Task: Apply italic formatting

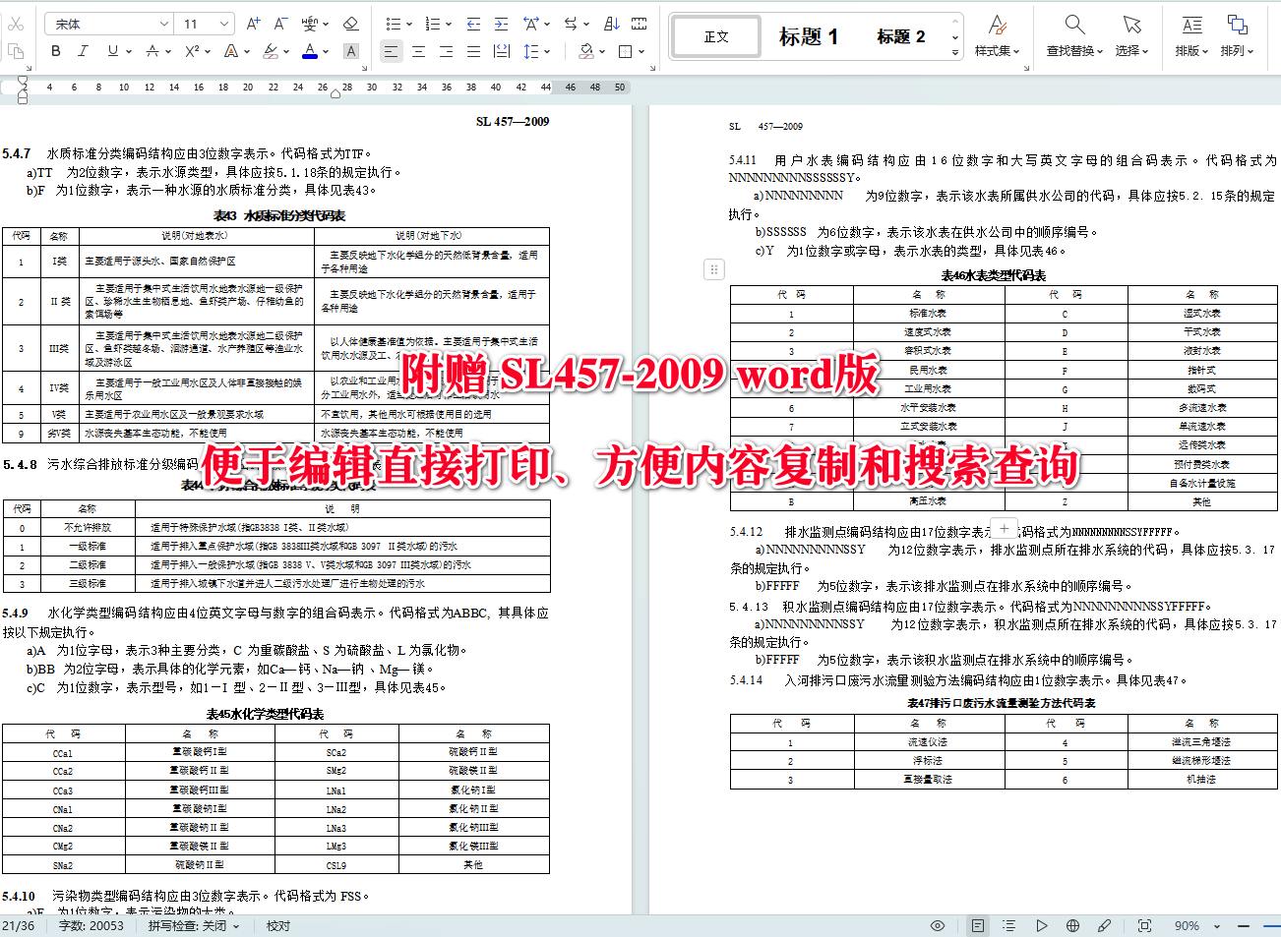Action: pyautogui.click(x=83, y=52)
